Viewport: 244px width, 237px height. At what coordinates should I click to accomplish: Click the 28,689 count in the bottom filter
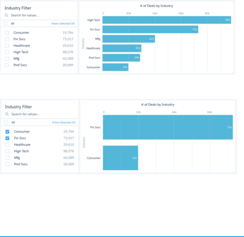click(69, 164)
